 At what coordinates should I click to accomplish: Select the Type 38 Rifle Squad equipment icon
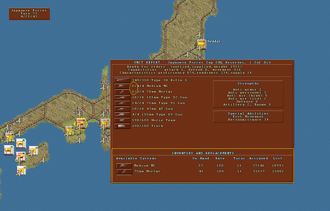click(x=122, y=80)
